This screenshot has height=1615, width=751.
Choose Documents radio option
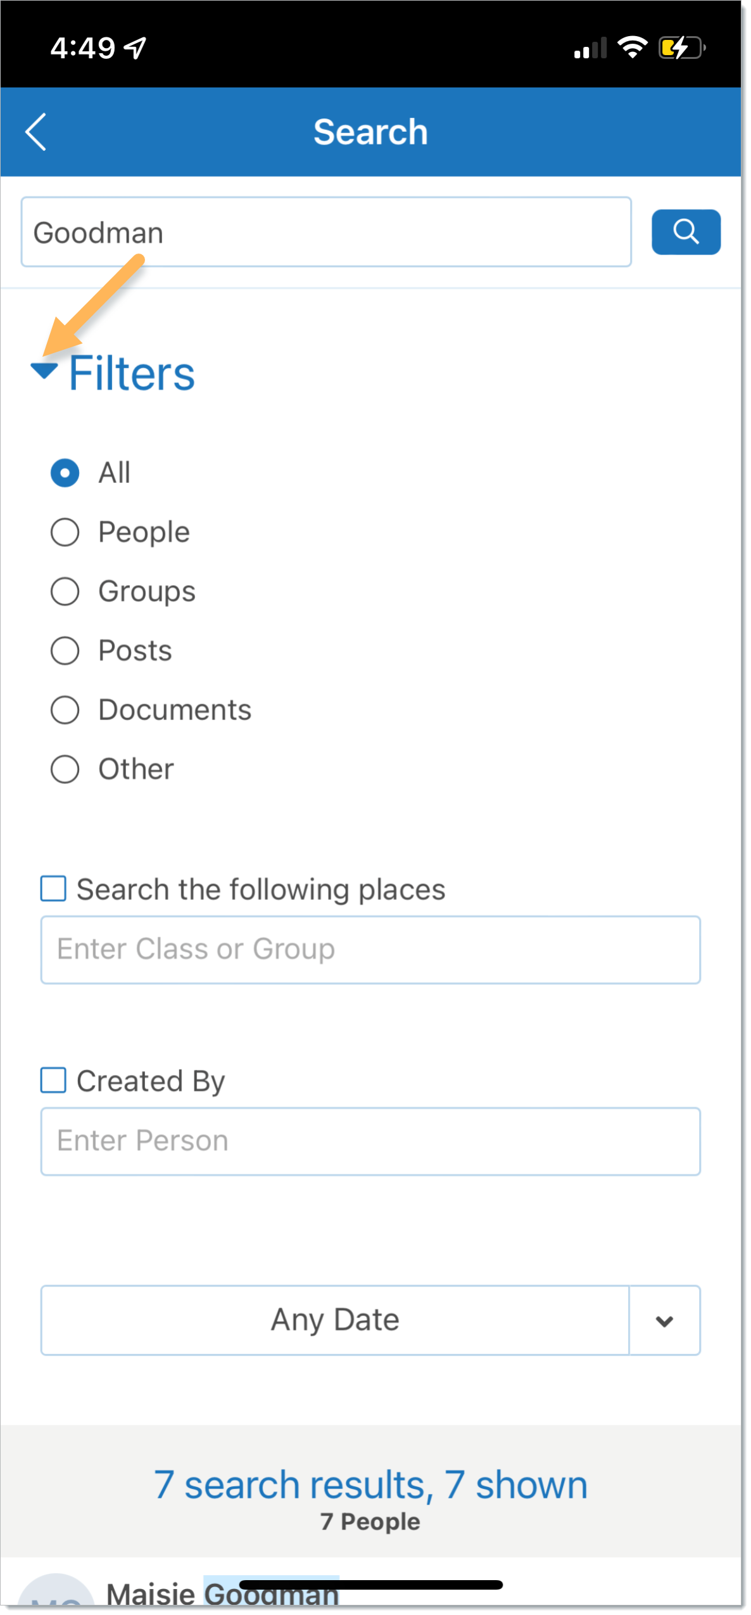click(x=65, y=710)
